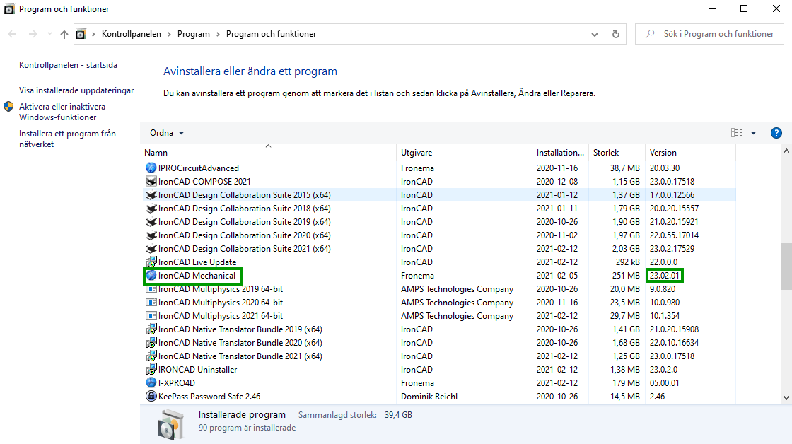Open the Ordna dropdown menu

click(167, 133)
